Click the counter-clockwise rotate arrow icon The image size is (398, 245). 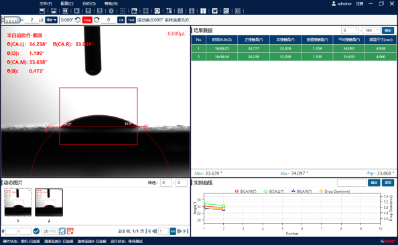point(78,20)
